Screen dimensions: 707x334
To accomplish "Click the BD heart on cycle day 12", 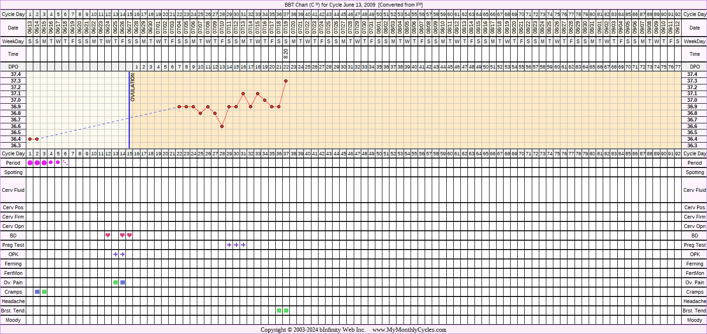I will coord(108,235).
